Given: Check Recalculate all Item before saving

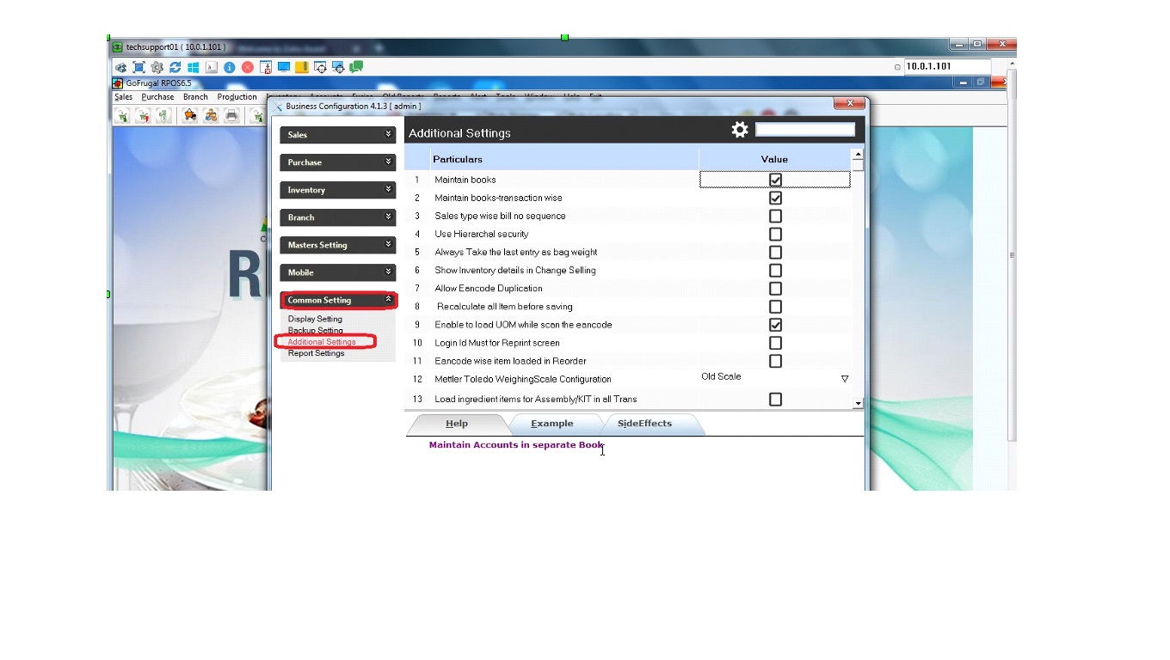Looking at the screenshot, I should 775,307.
